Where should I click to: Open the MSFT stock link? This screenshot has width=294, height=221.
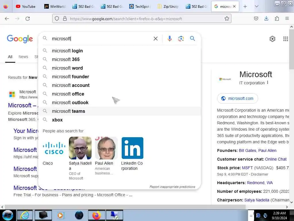coord(247,168)
